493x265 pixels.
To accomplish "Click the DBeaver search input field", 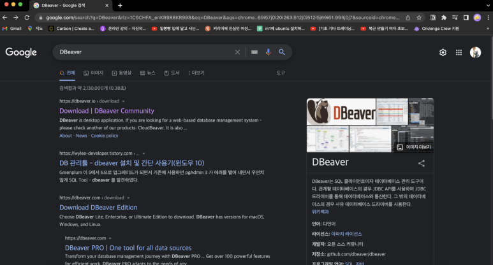I will point(145,52).
